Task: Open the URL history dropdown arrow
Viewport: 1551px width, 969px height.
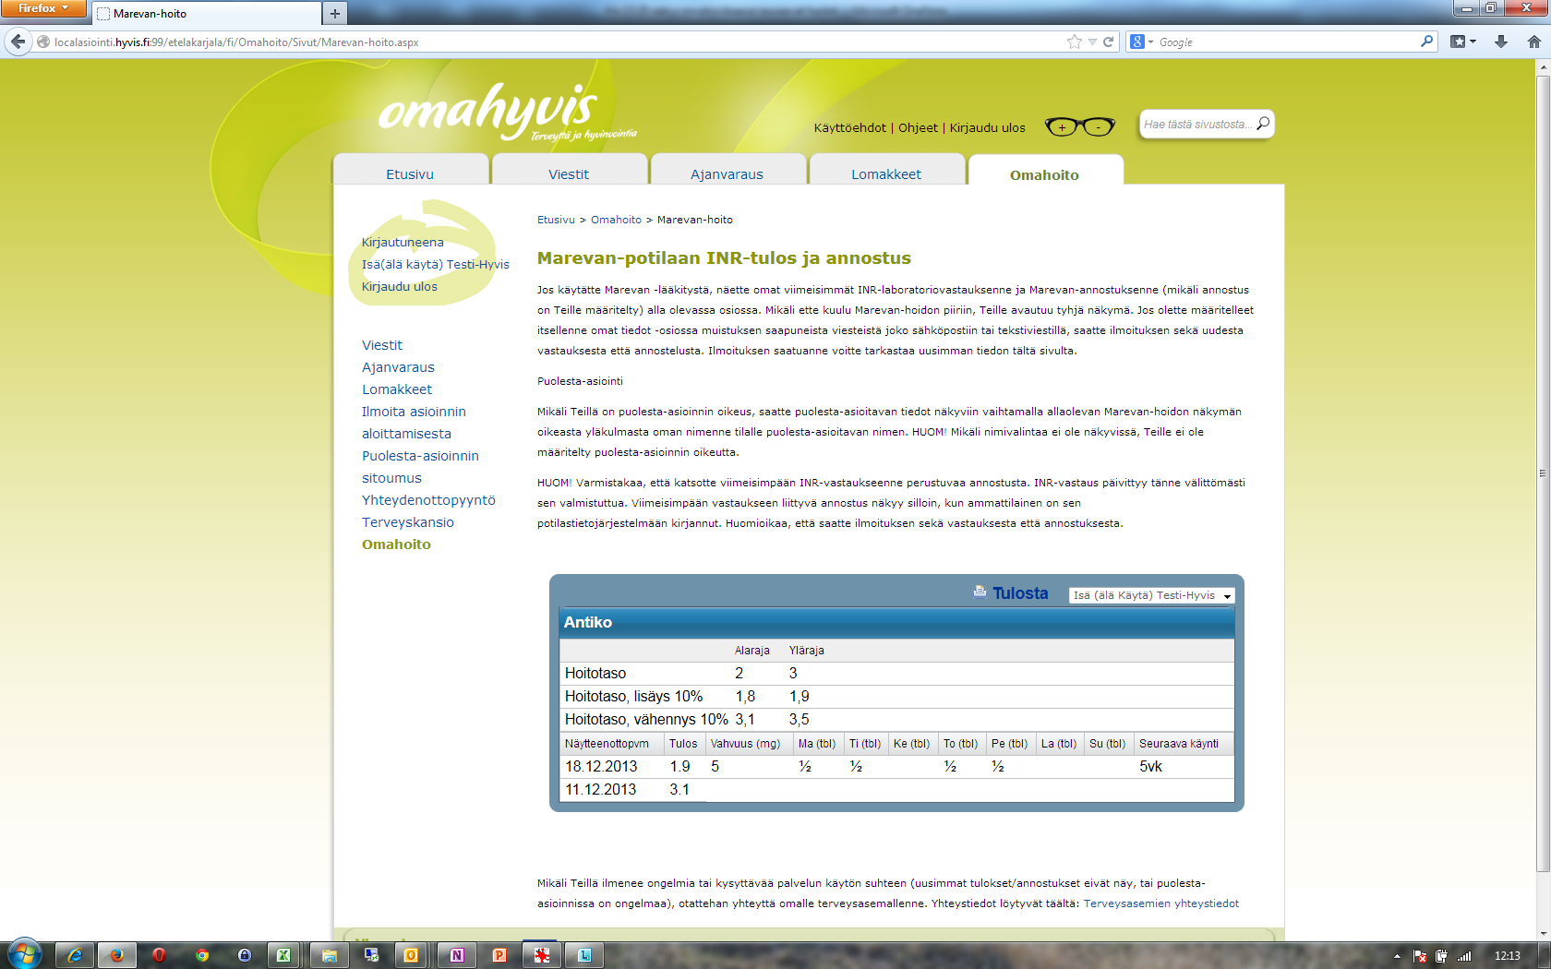Action: pos(1092,42)
